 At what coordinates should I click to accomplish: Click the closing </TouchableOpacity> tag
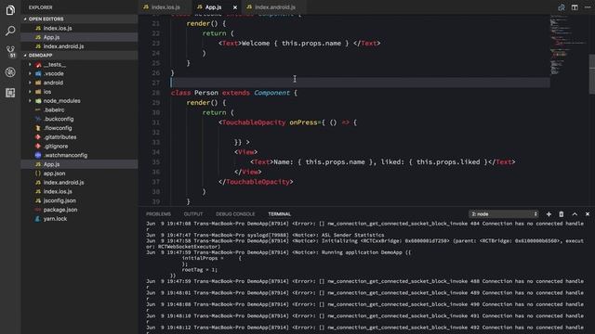(256, 182)
